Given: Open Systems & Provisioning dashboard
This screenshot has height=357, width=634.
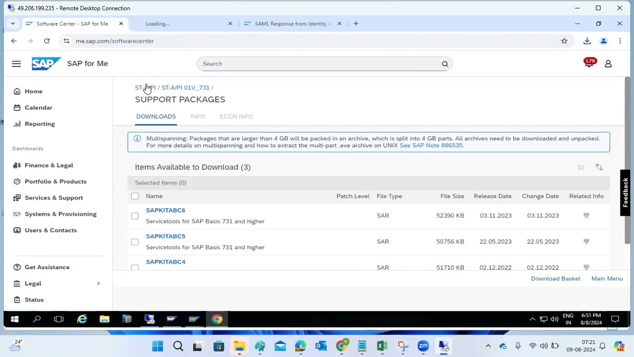Looking at the screenshot, I should pos(60,214).
